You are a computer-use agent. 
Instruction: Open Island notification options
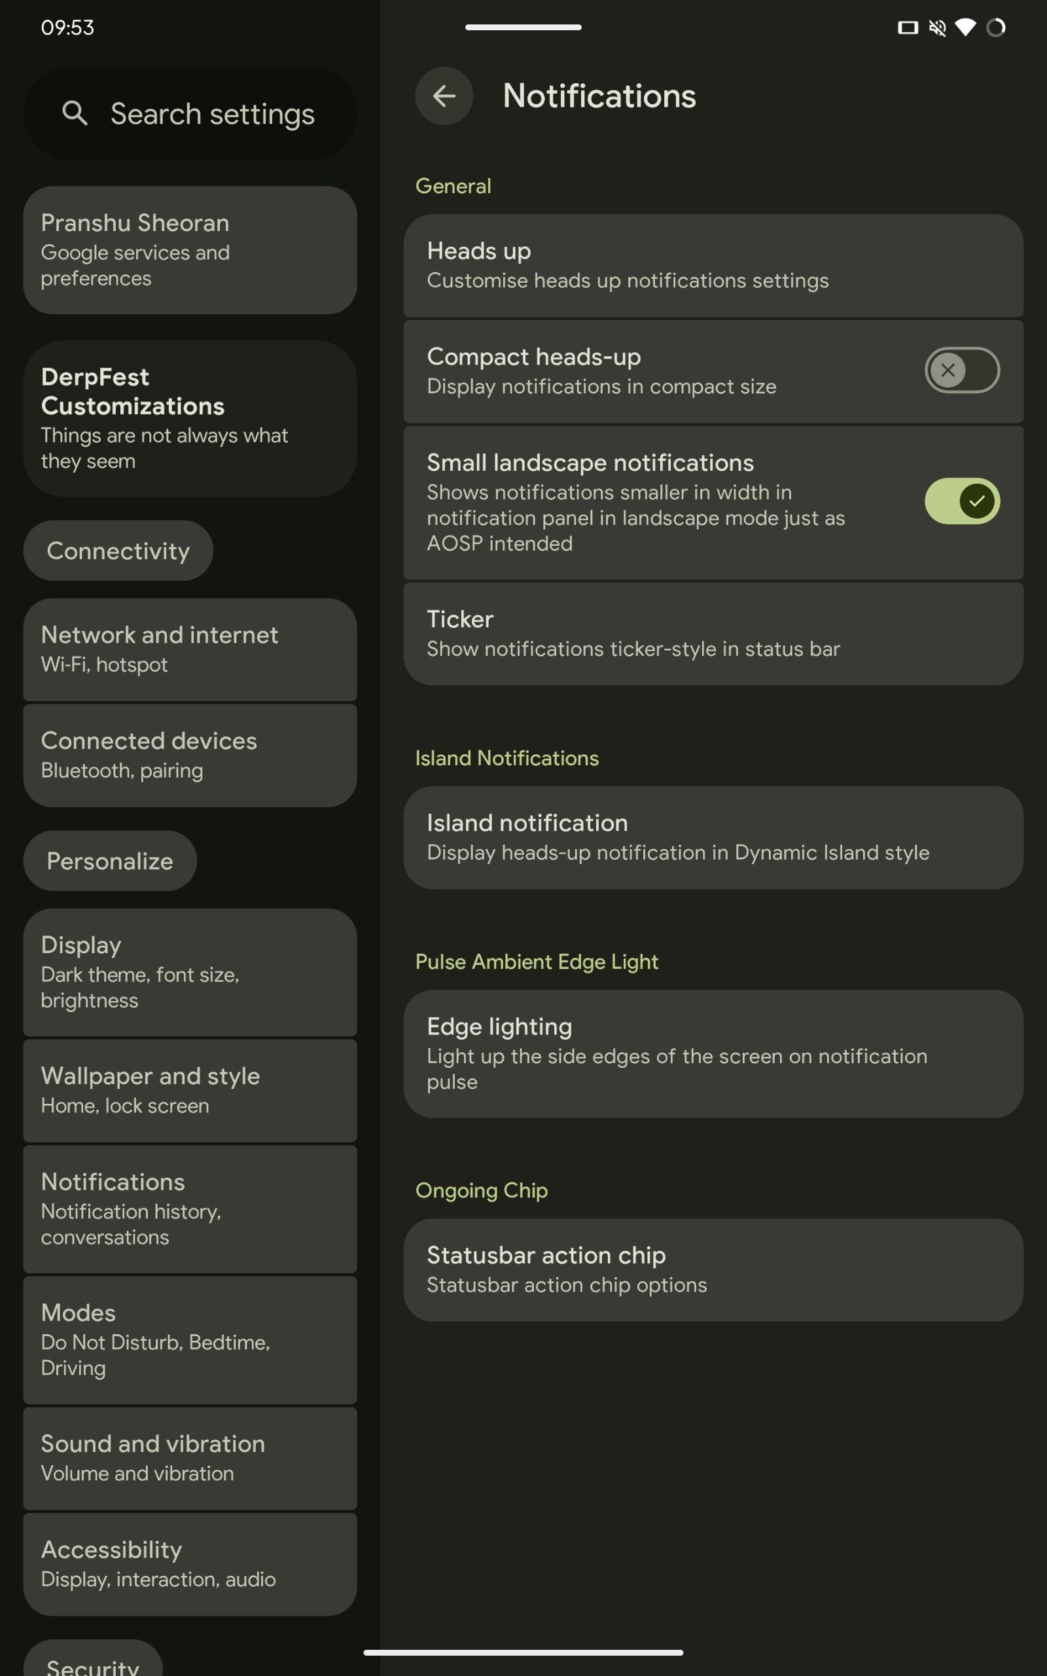713,837
